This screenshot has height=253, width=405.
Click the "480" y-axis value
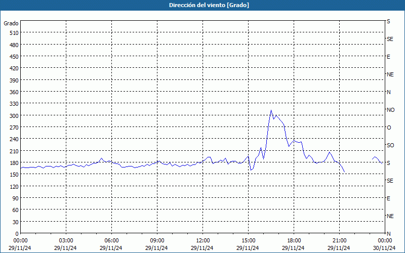15,45
